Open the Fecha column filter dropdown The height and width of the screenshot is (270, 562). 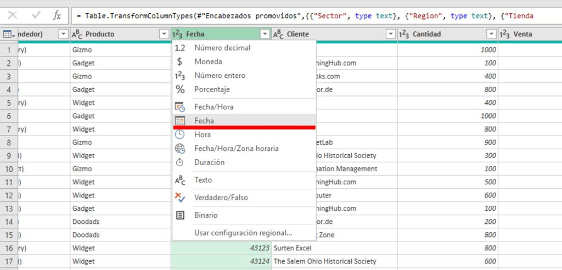click(265, 34)
